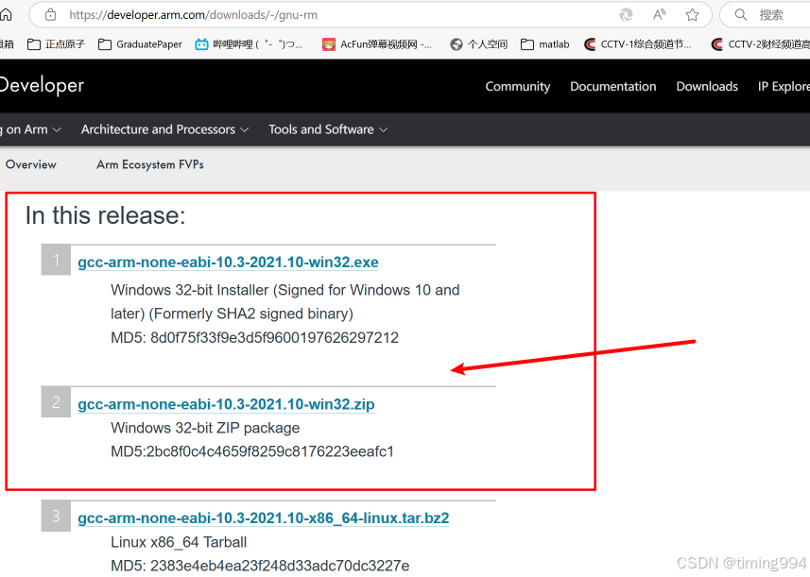Expand Tools and Software dropdown

coord(328,129)
